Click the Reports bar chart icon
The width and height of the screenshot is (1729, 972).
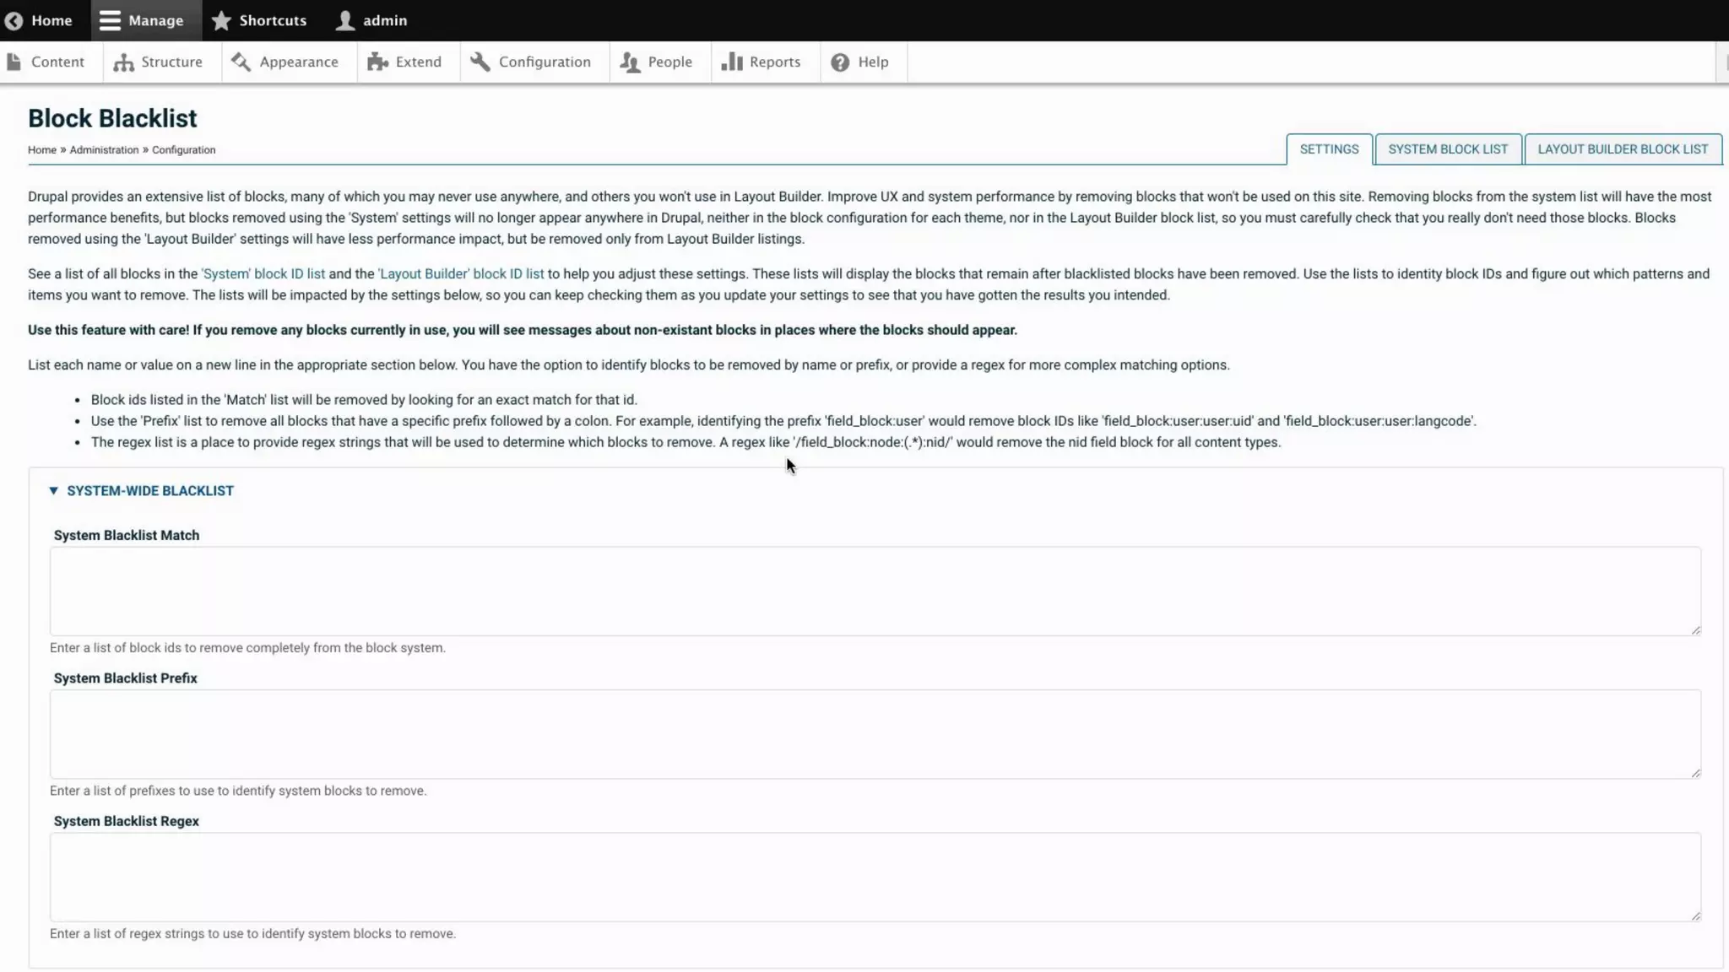click(731, 62)
